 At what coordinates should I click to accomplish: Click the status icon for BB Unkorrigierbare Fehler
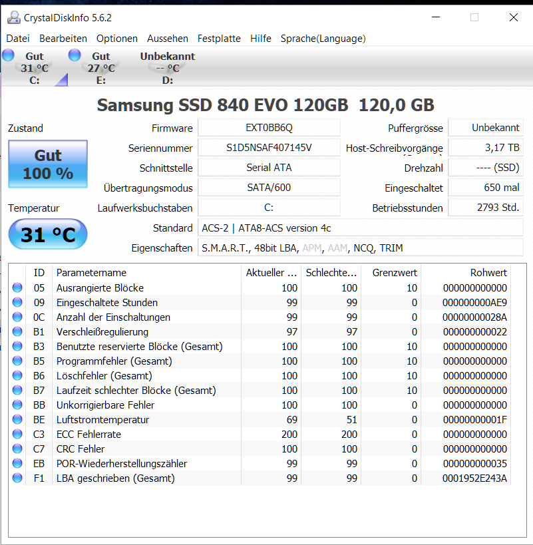click(x=17, y=405)
